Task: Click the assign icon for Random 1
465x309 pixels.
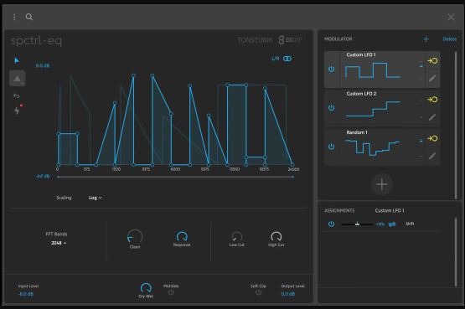Action: coord(432,138)
